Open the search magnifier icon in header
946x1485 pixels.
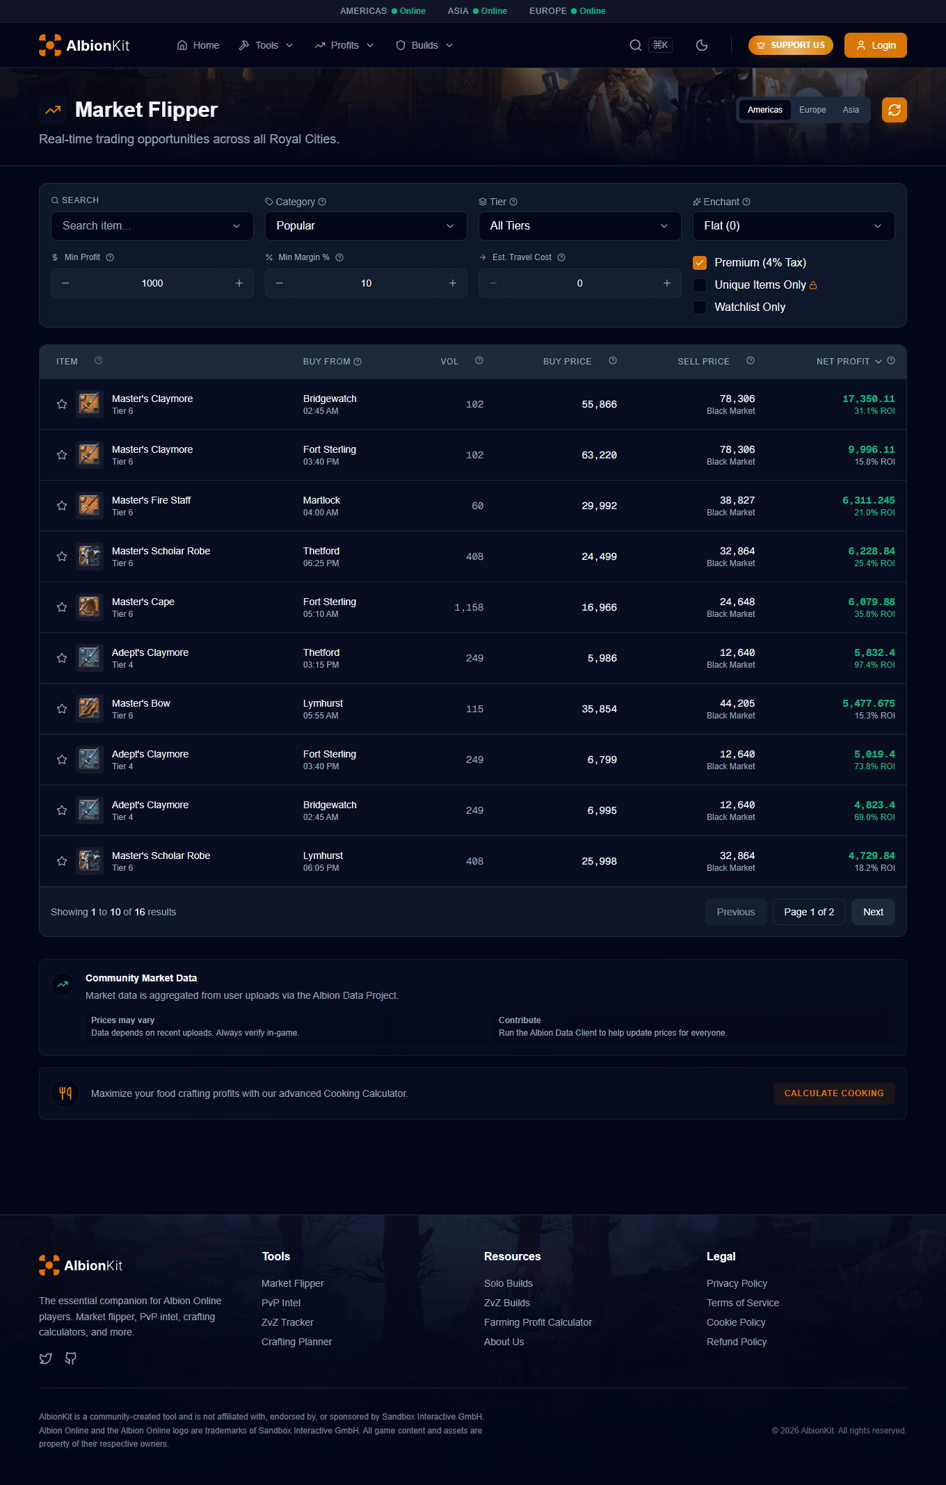tap(635, 45)
